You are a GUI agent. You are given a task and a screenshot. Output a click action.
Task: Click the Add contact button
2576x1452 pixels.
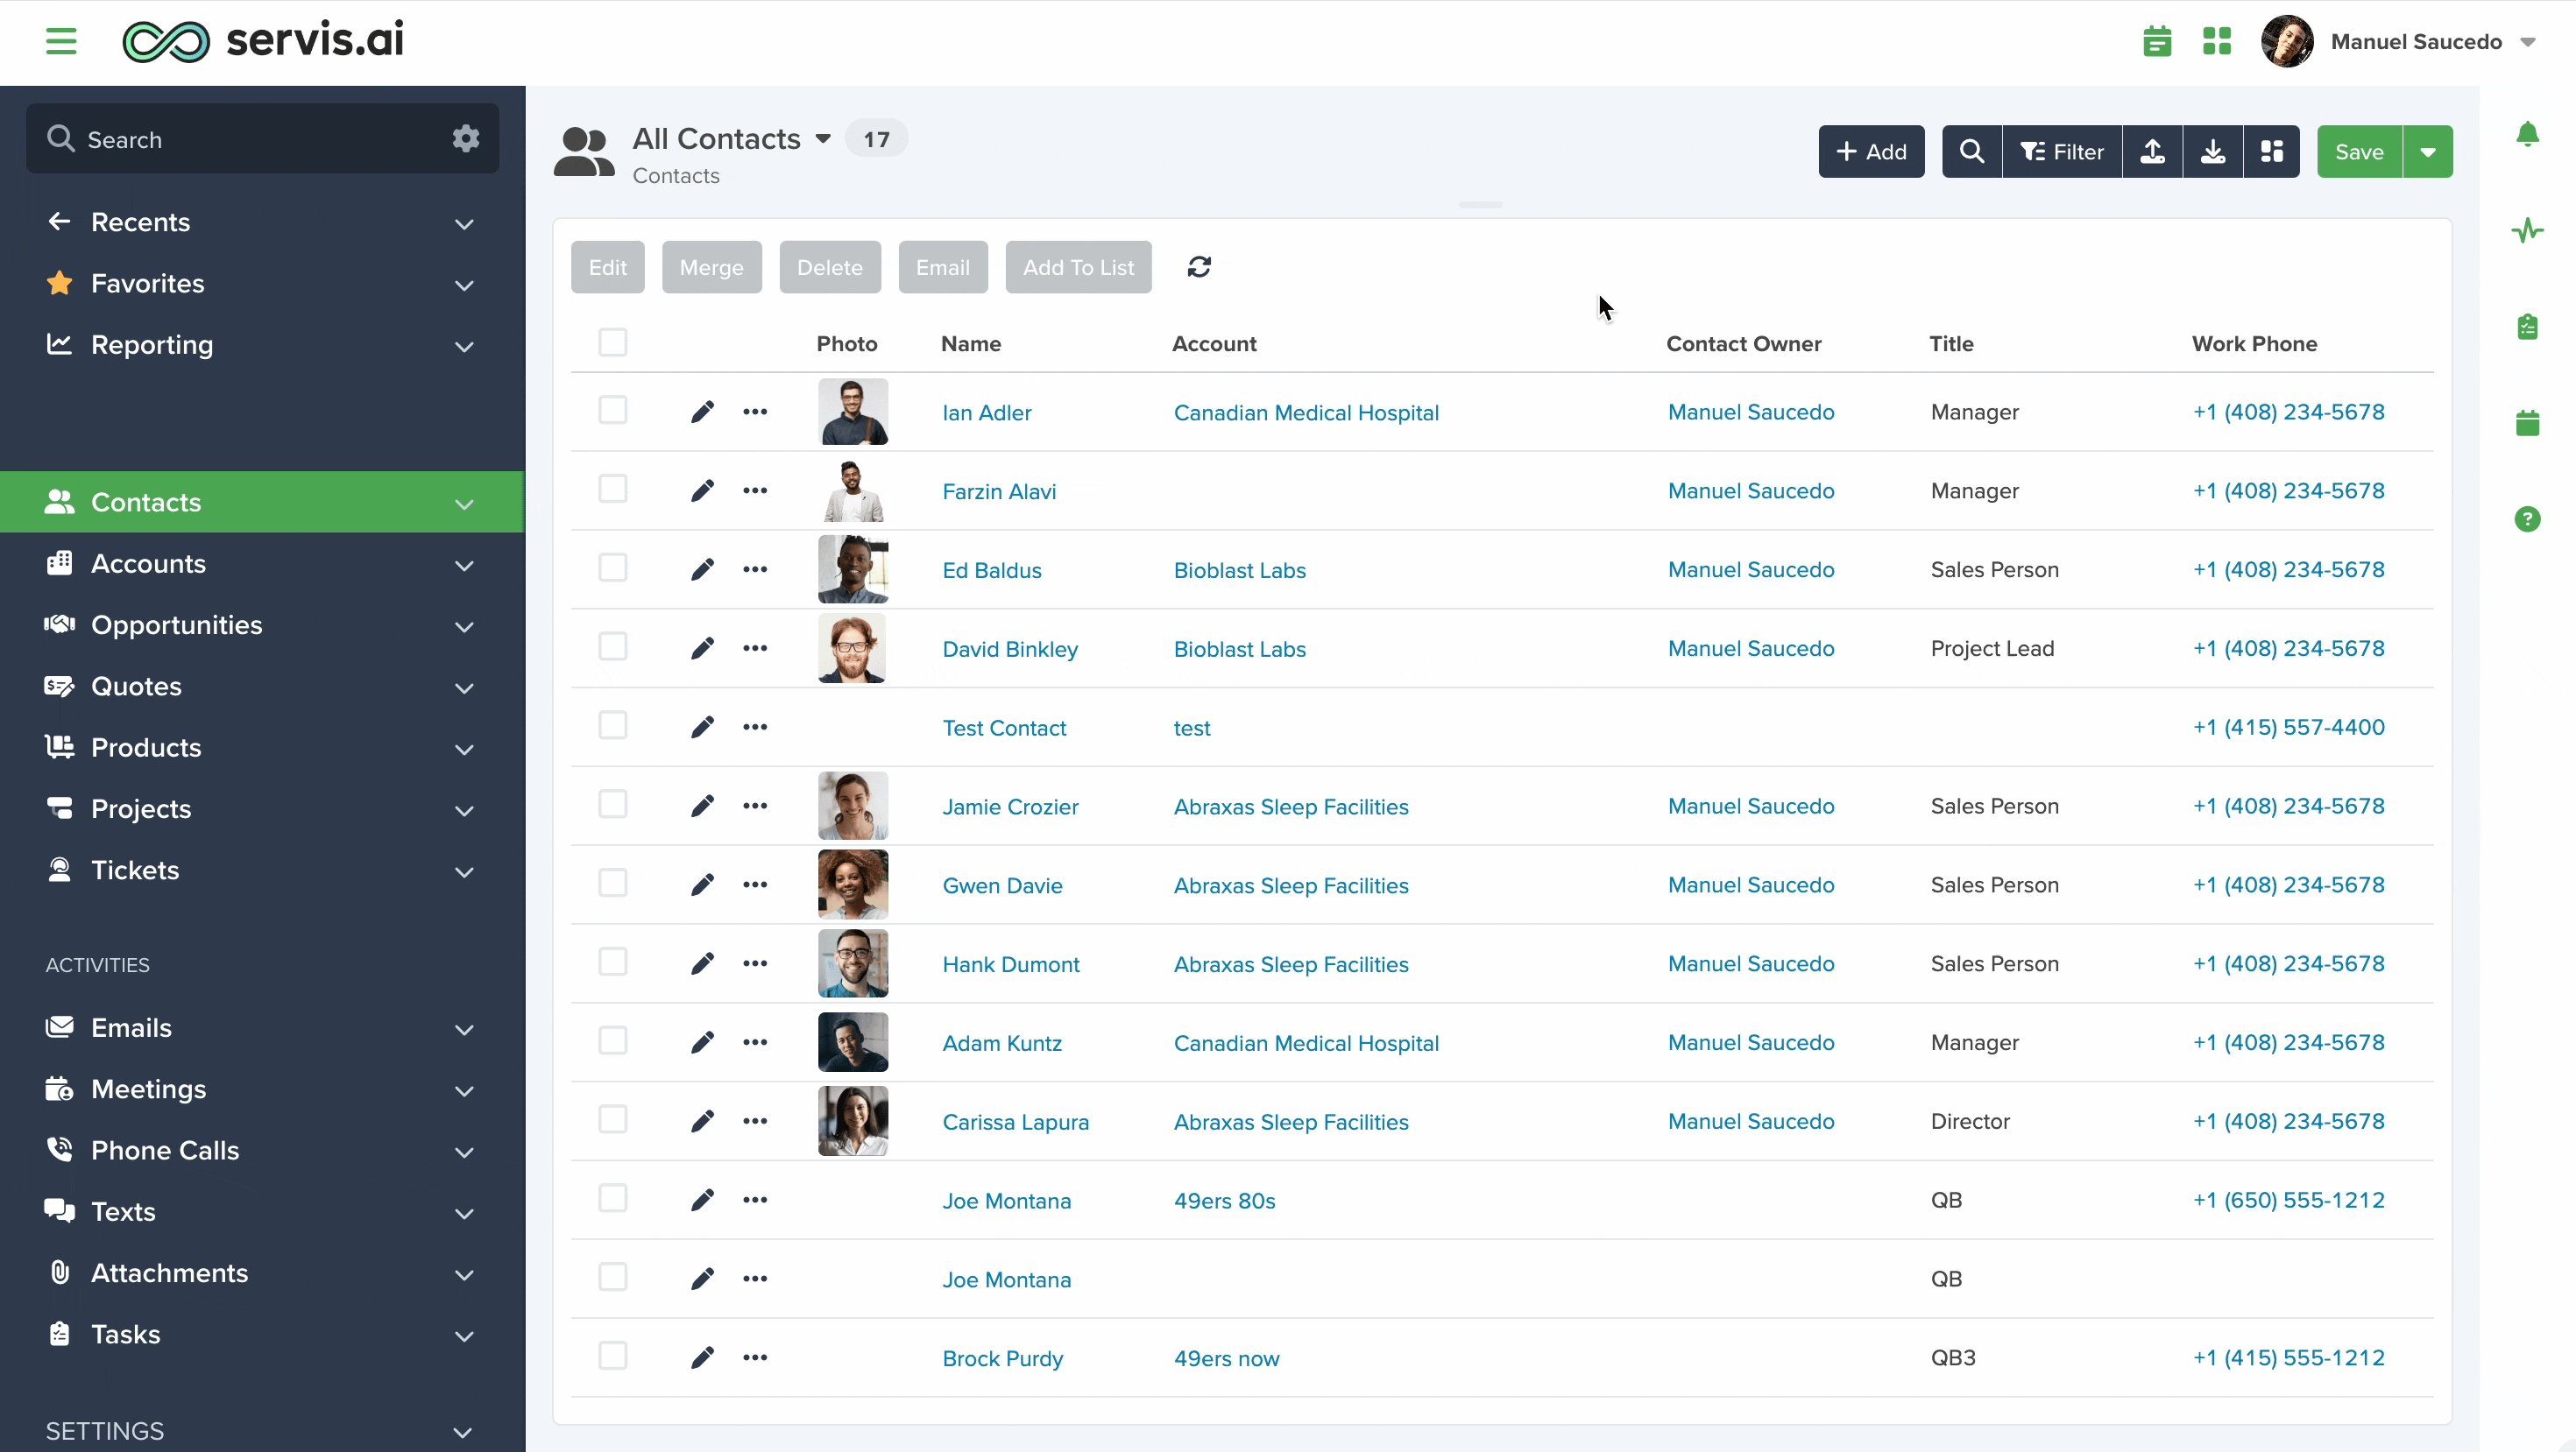[x=1871, y=152]
